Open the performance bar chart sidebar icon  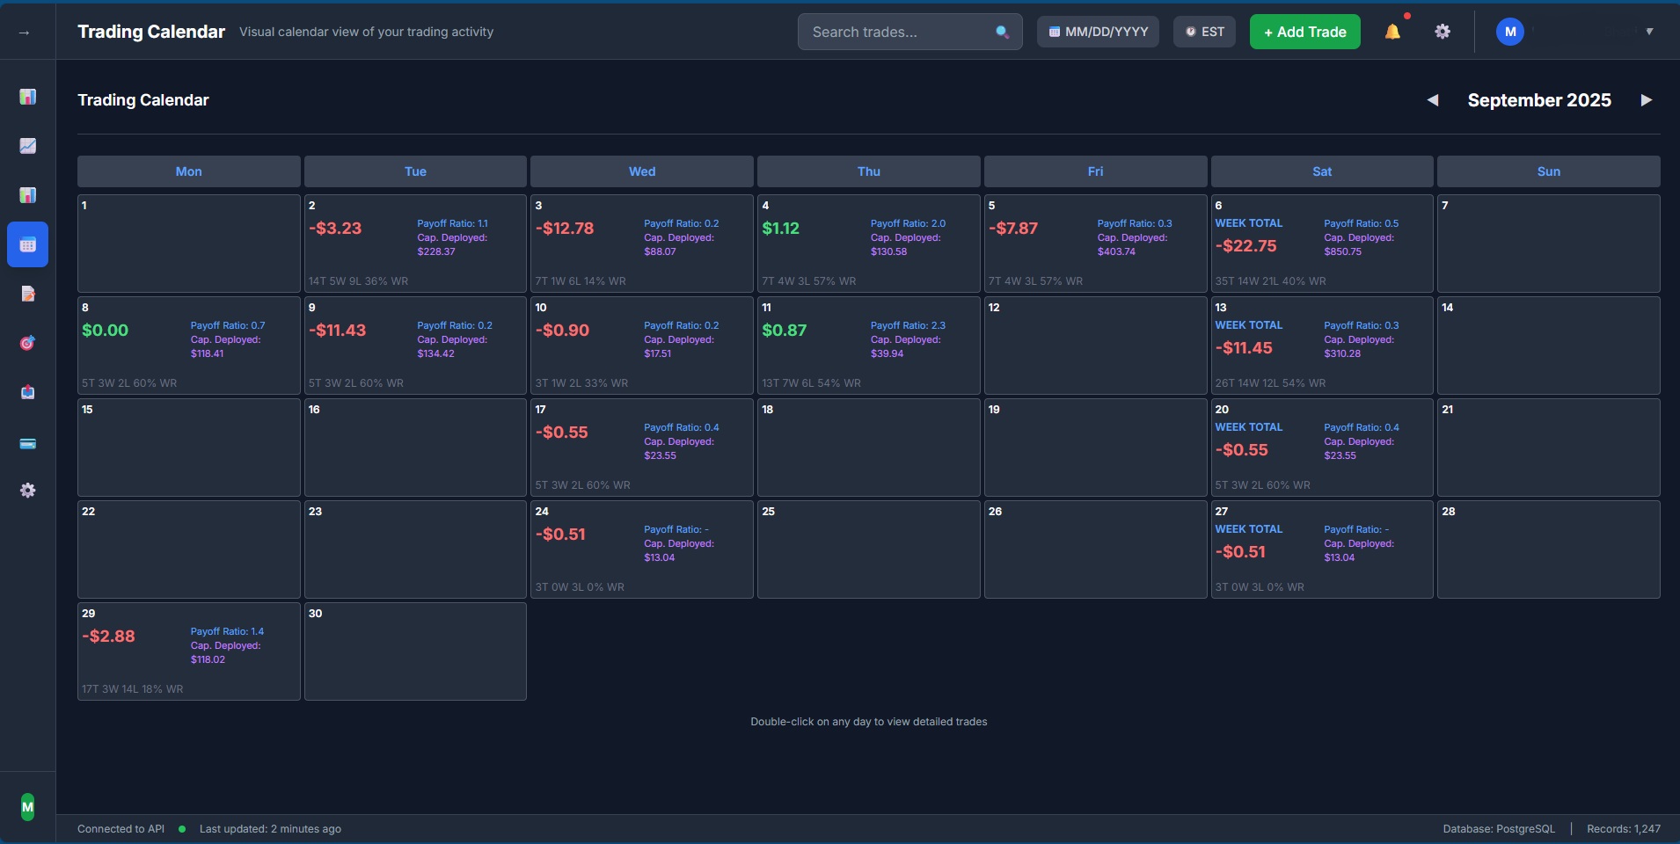click(27, 195)
